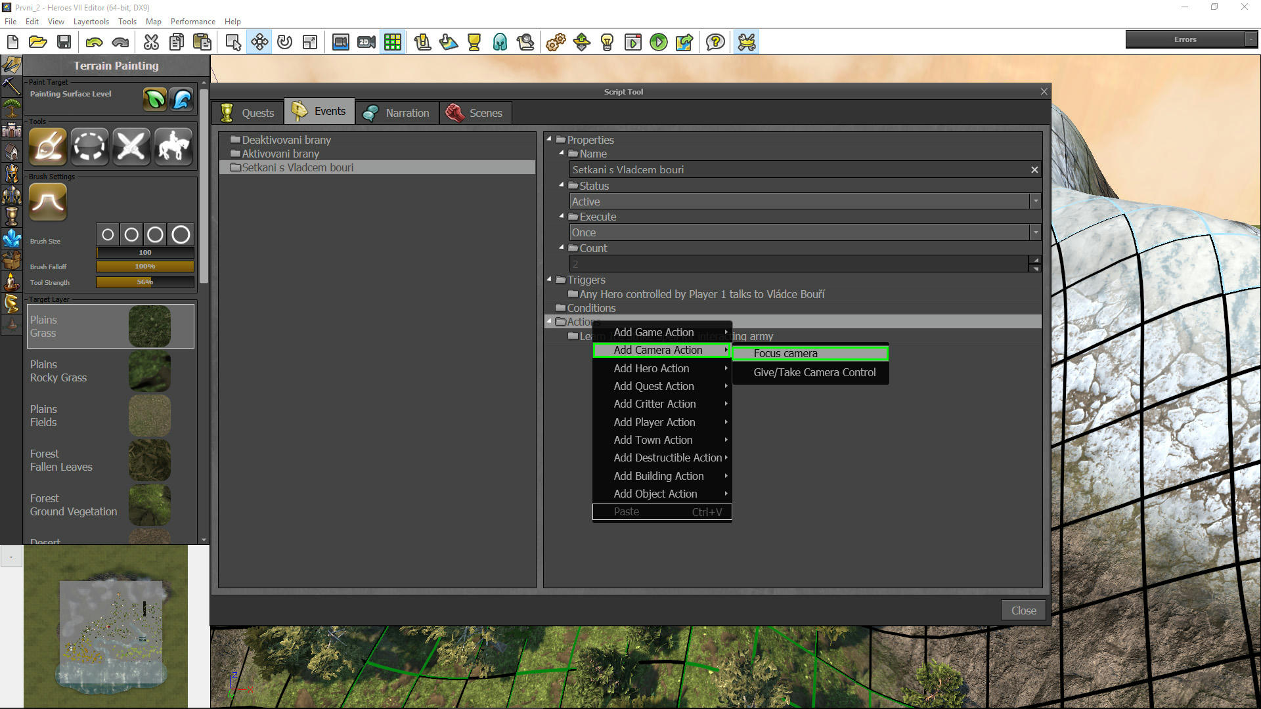Click the Copy documents icon
1261x709 pixels.
click(176, 43)
